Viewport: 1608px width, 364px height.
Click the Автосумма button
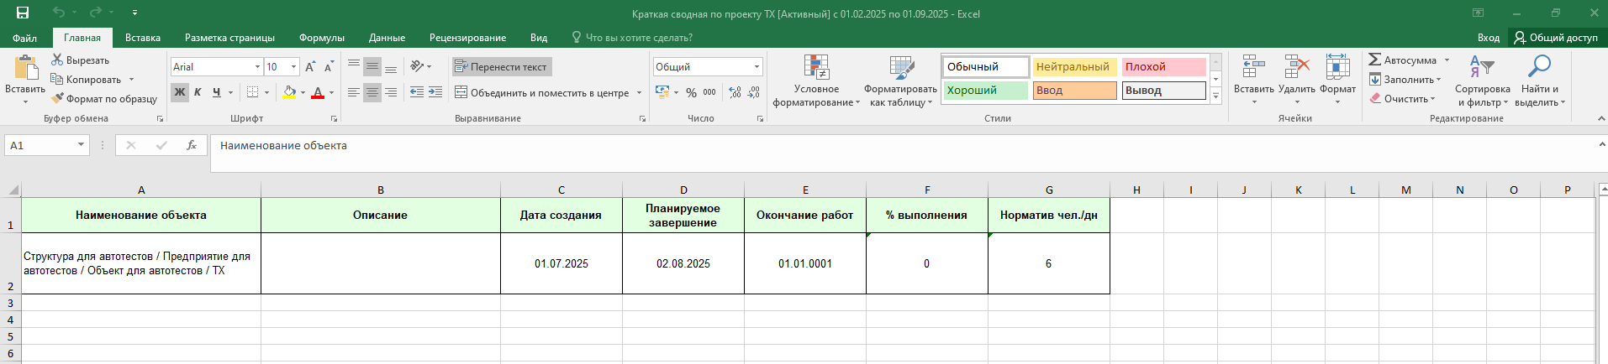[x=1402, y=60]
